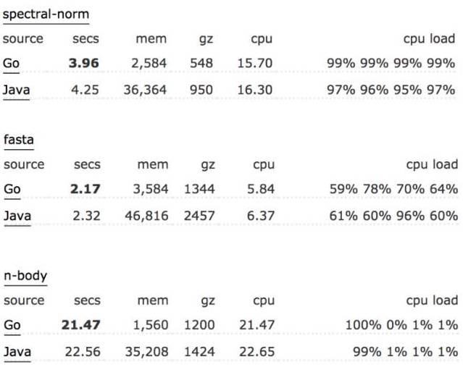Click the Go link under spectral-norm
The width and height of the screenshot is (463, 370).
pyautogui.click(x=11, y=63)
